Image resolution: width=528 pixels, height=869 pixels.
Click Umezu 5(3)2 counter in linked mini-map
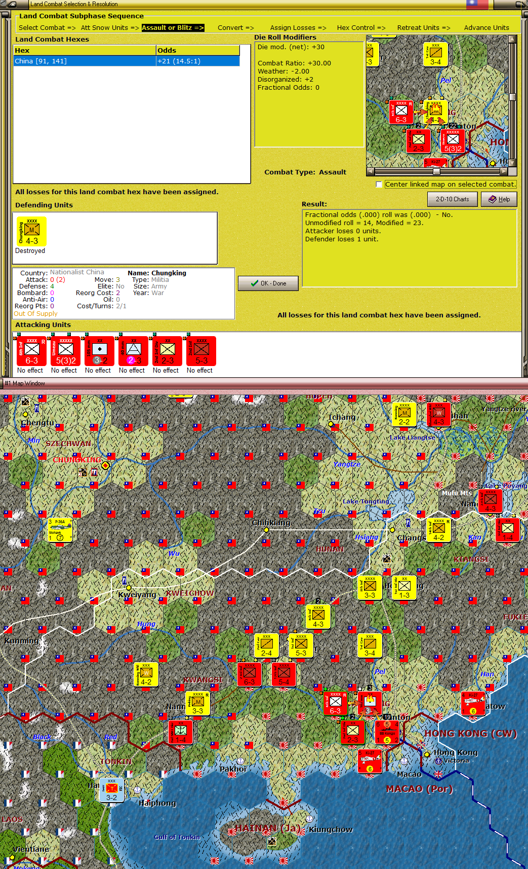point(453,141)
